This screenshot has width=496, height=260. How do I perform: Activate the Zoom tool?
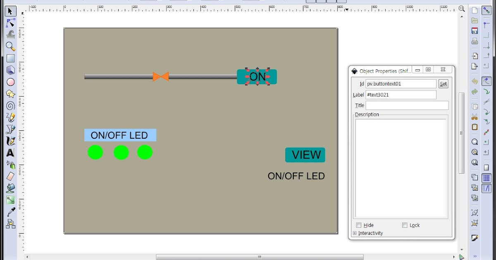10,47
